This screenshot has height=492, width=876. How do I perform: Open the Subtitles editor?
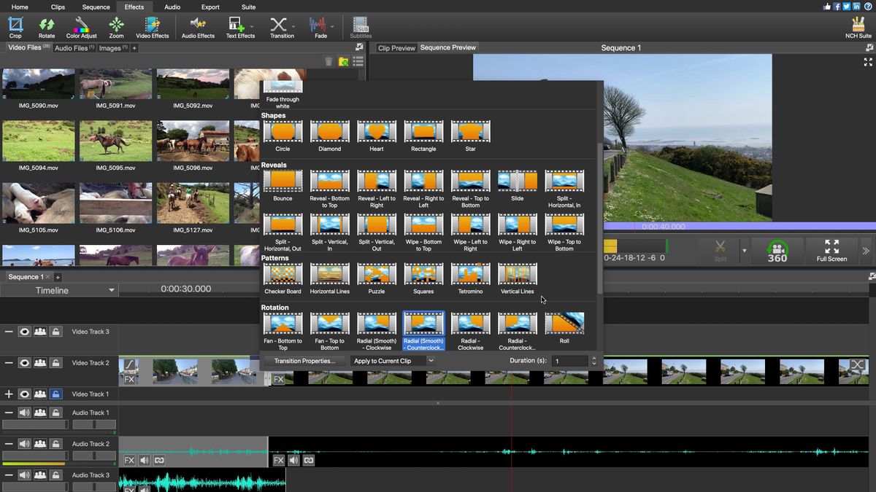click(360, 28)
